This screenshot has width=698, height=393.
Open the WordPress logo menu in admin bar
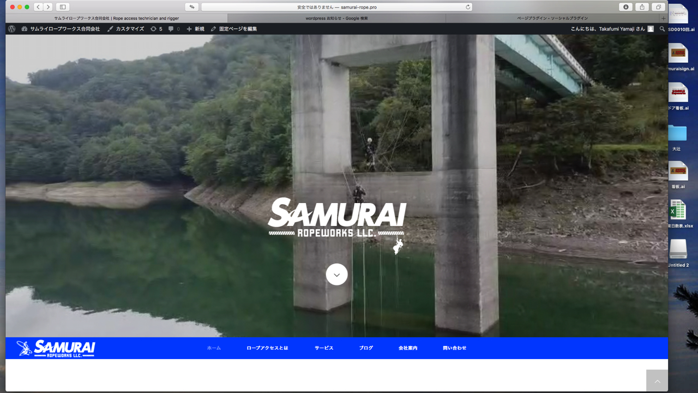(12, 29)
